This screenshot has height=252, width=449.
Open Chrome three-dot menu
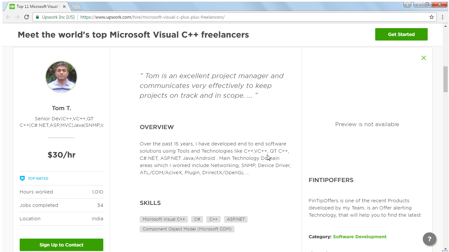(442, 17)
